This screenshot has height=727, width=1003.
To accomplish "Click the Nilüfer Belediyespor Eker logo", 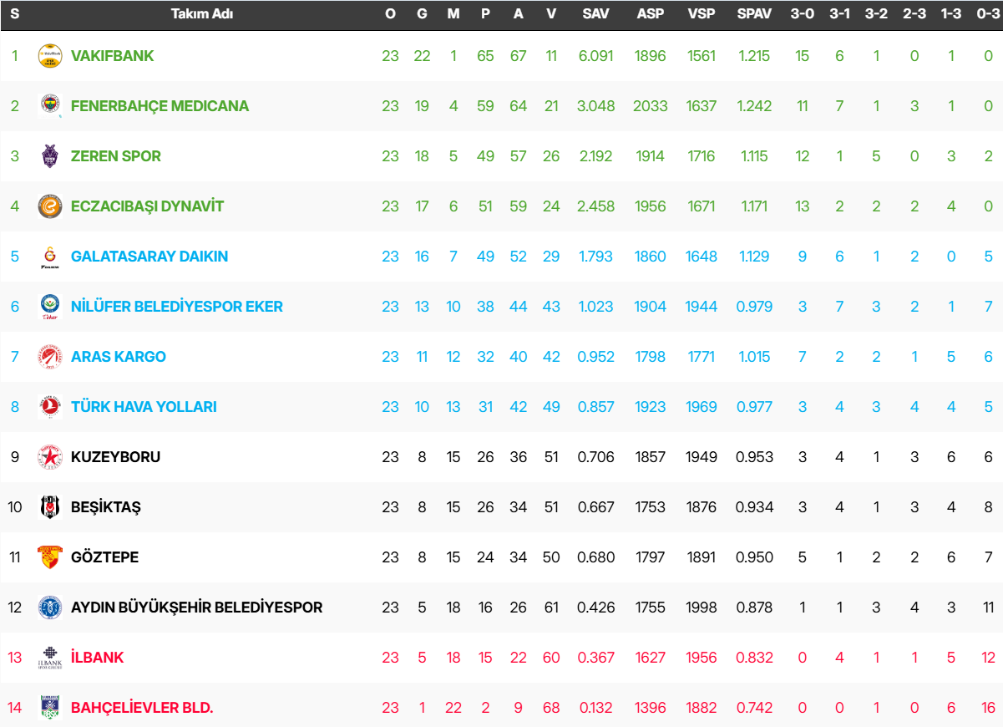I will 50,307.
